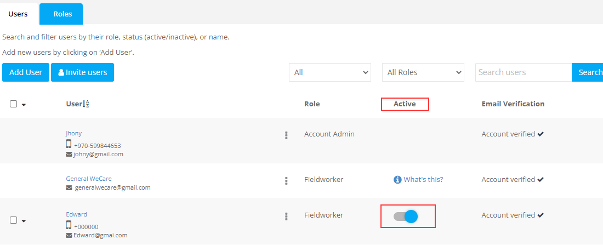Expand the caret next to Edward's checkbox
This screenshot has height=245, width=603.
pos(24,221)
